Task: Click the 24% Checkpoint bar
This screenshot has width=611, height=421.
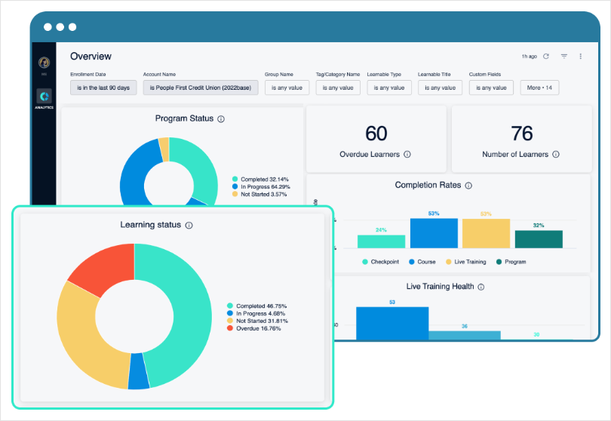Action: pyautogui.click(x=381, y=241)
